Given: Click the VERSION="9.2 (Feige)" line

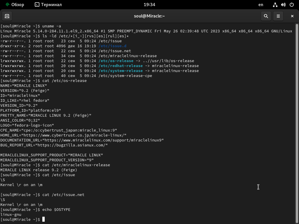Looking at the screenshot, I should pyautogui.click(x=25, y=90).
